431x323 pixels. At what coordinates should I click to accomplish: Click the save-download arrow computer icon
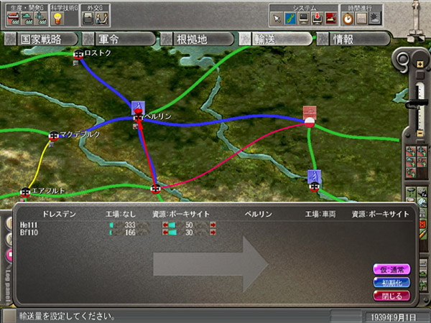tap(317, 19)
